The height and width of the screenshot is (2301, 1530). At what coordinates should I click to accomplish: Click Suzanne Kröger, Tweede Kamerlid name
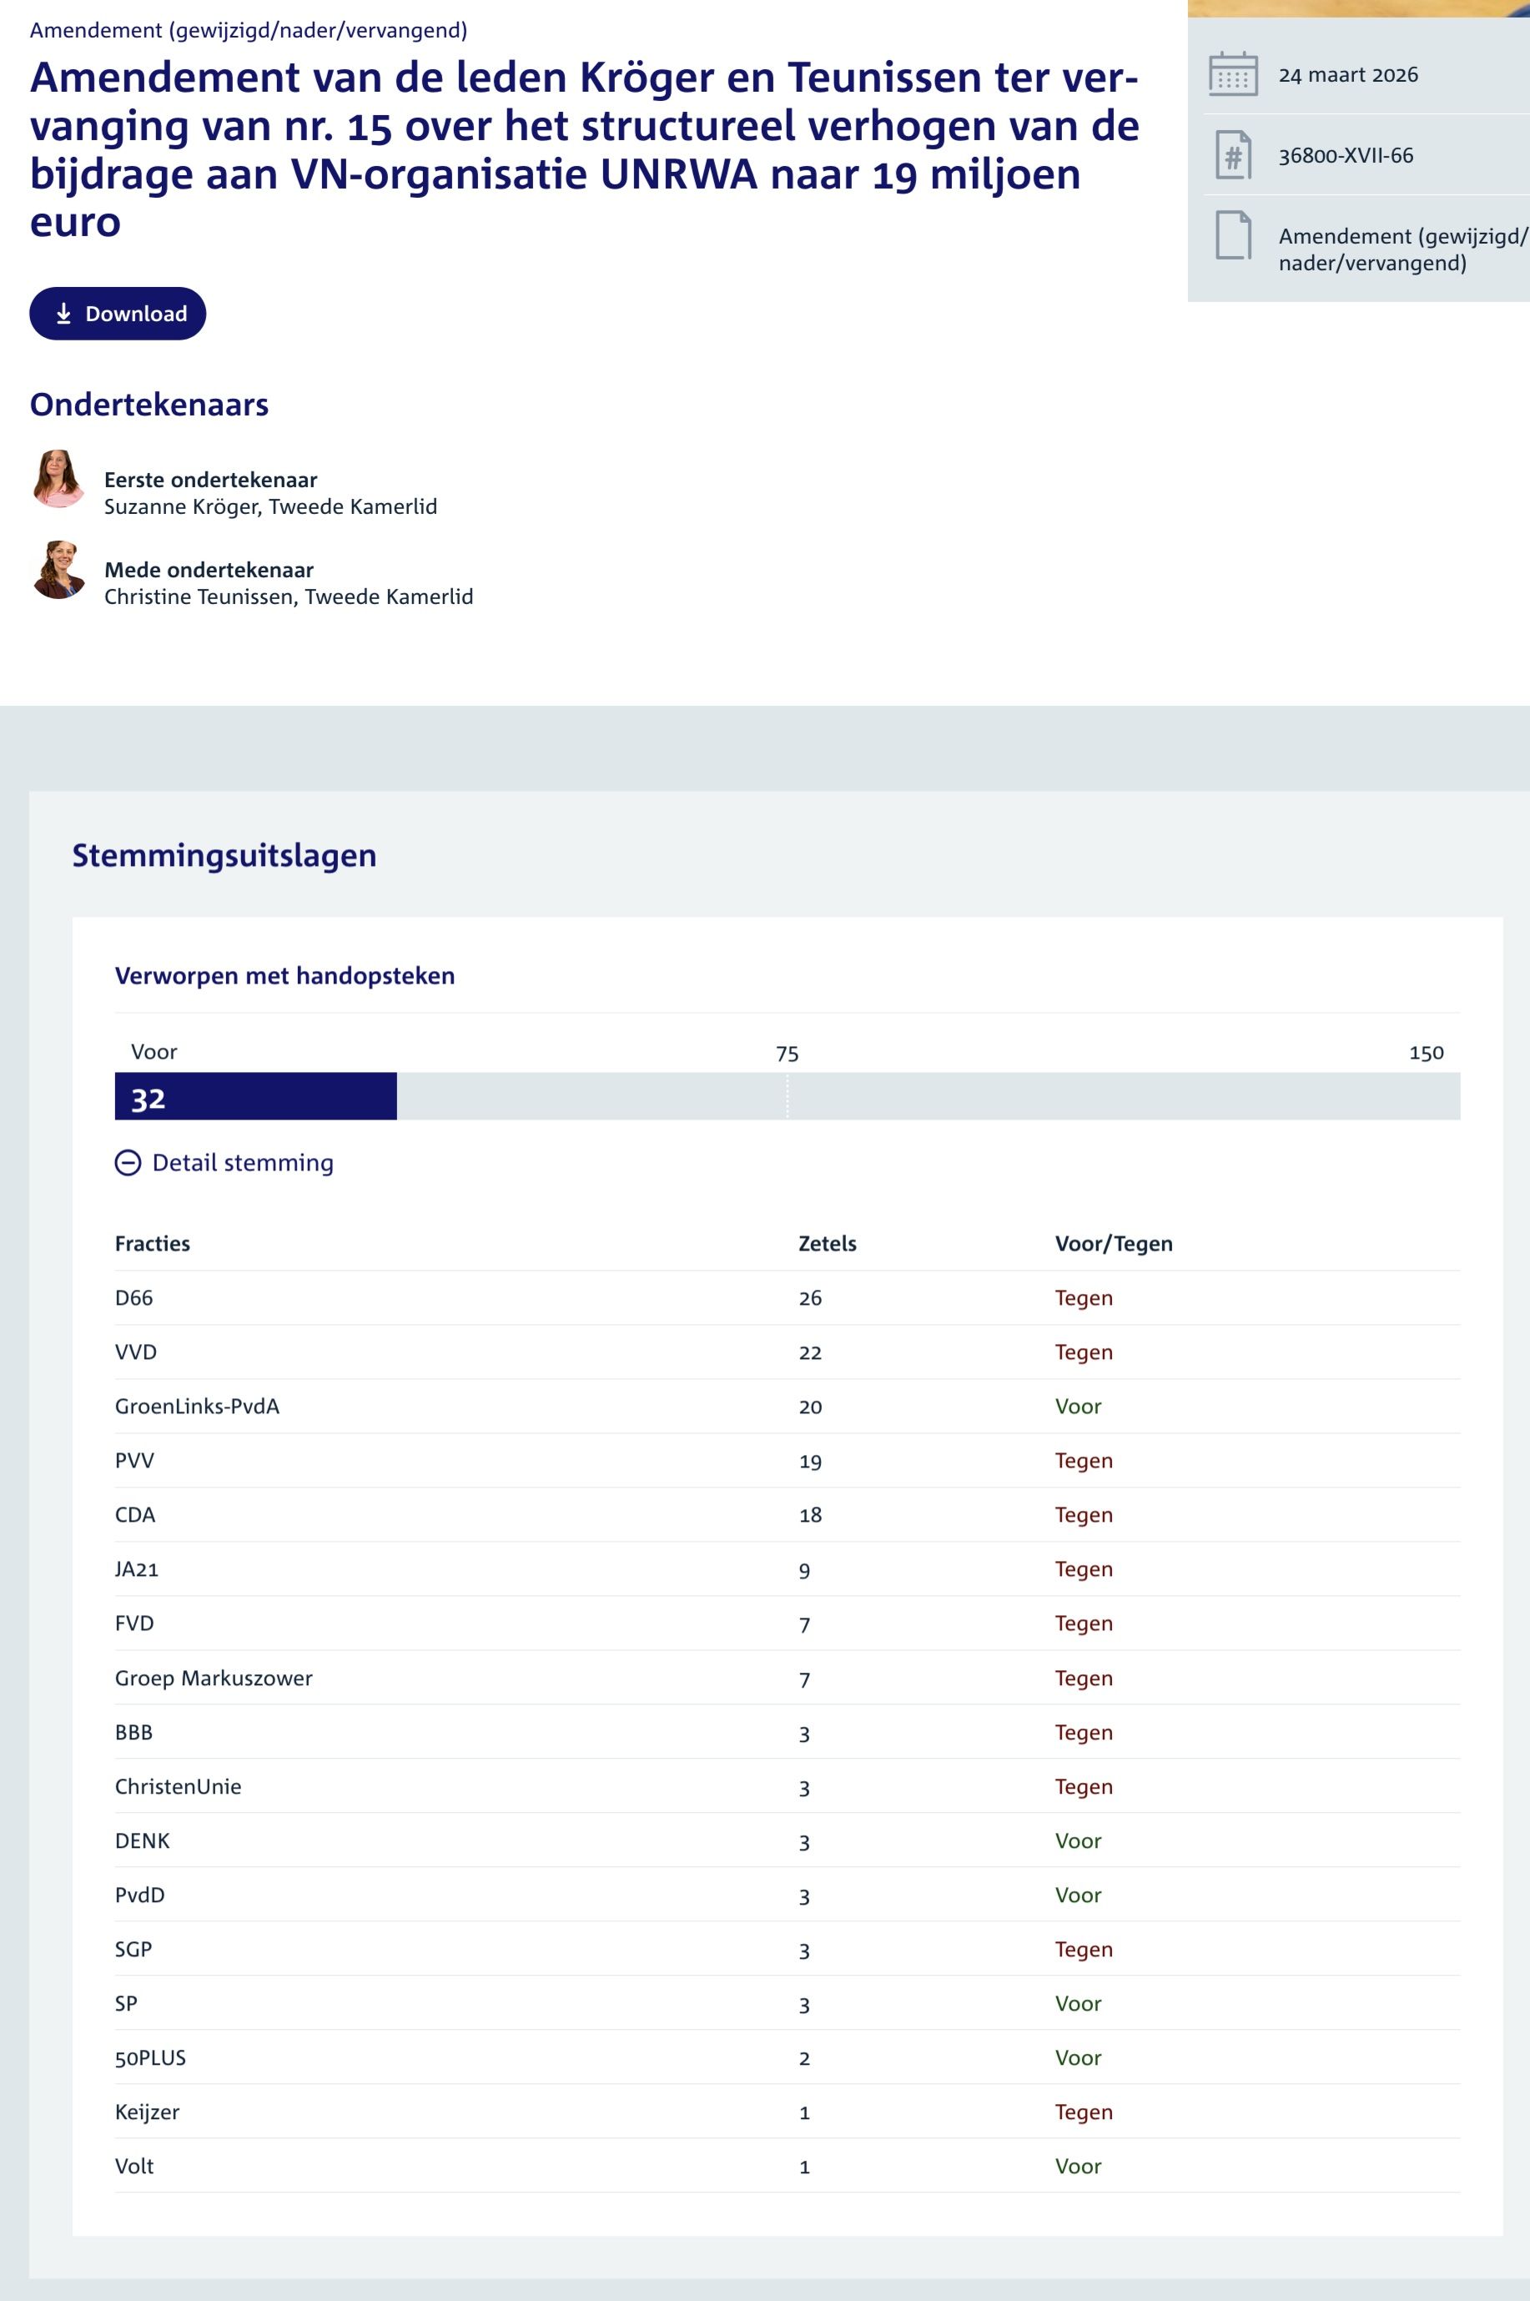pyautogui.click(x=270, y=506)
